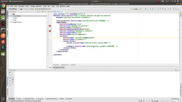Click the red icon marker beside android:roundIcon line
Viewport: 182px width, 102px height.
tap(50, 31)
